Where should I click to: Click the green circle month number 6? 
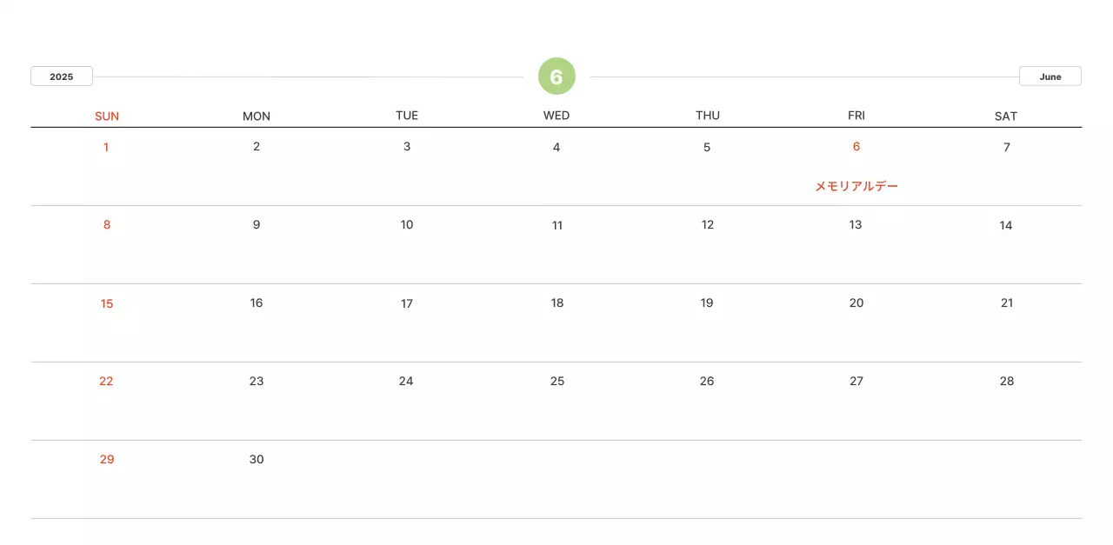556,76
